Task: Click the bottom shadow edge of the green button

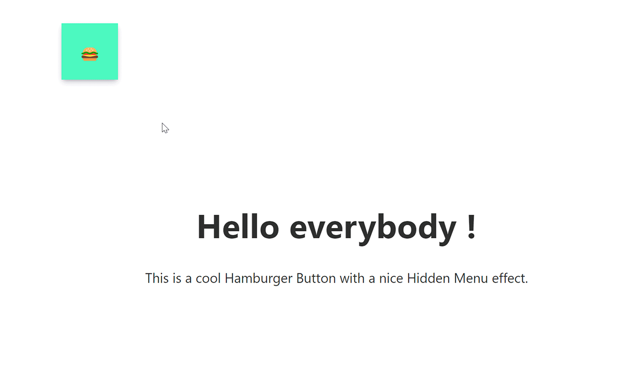Action: [89, 81]
